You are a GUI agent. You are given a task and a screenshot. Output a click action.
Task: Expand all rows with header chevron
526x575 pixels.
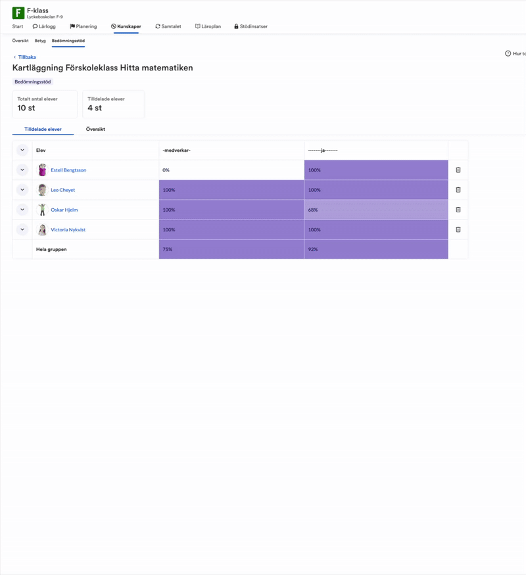point(22,150)
